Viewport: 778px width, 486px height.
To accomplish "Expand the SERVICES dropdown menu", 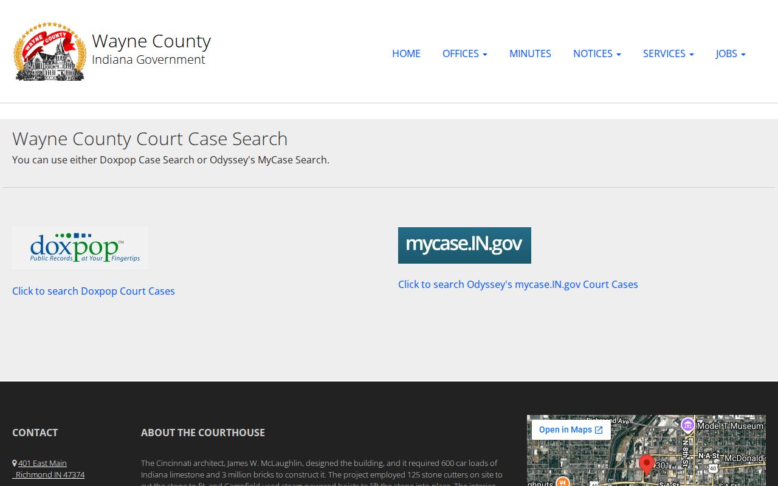I will click(x=669, y=53).
